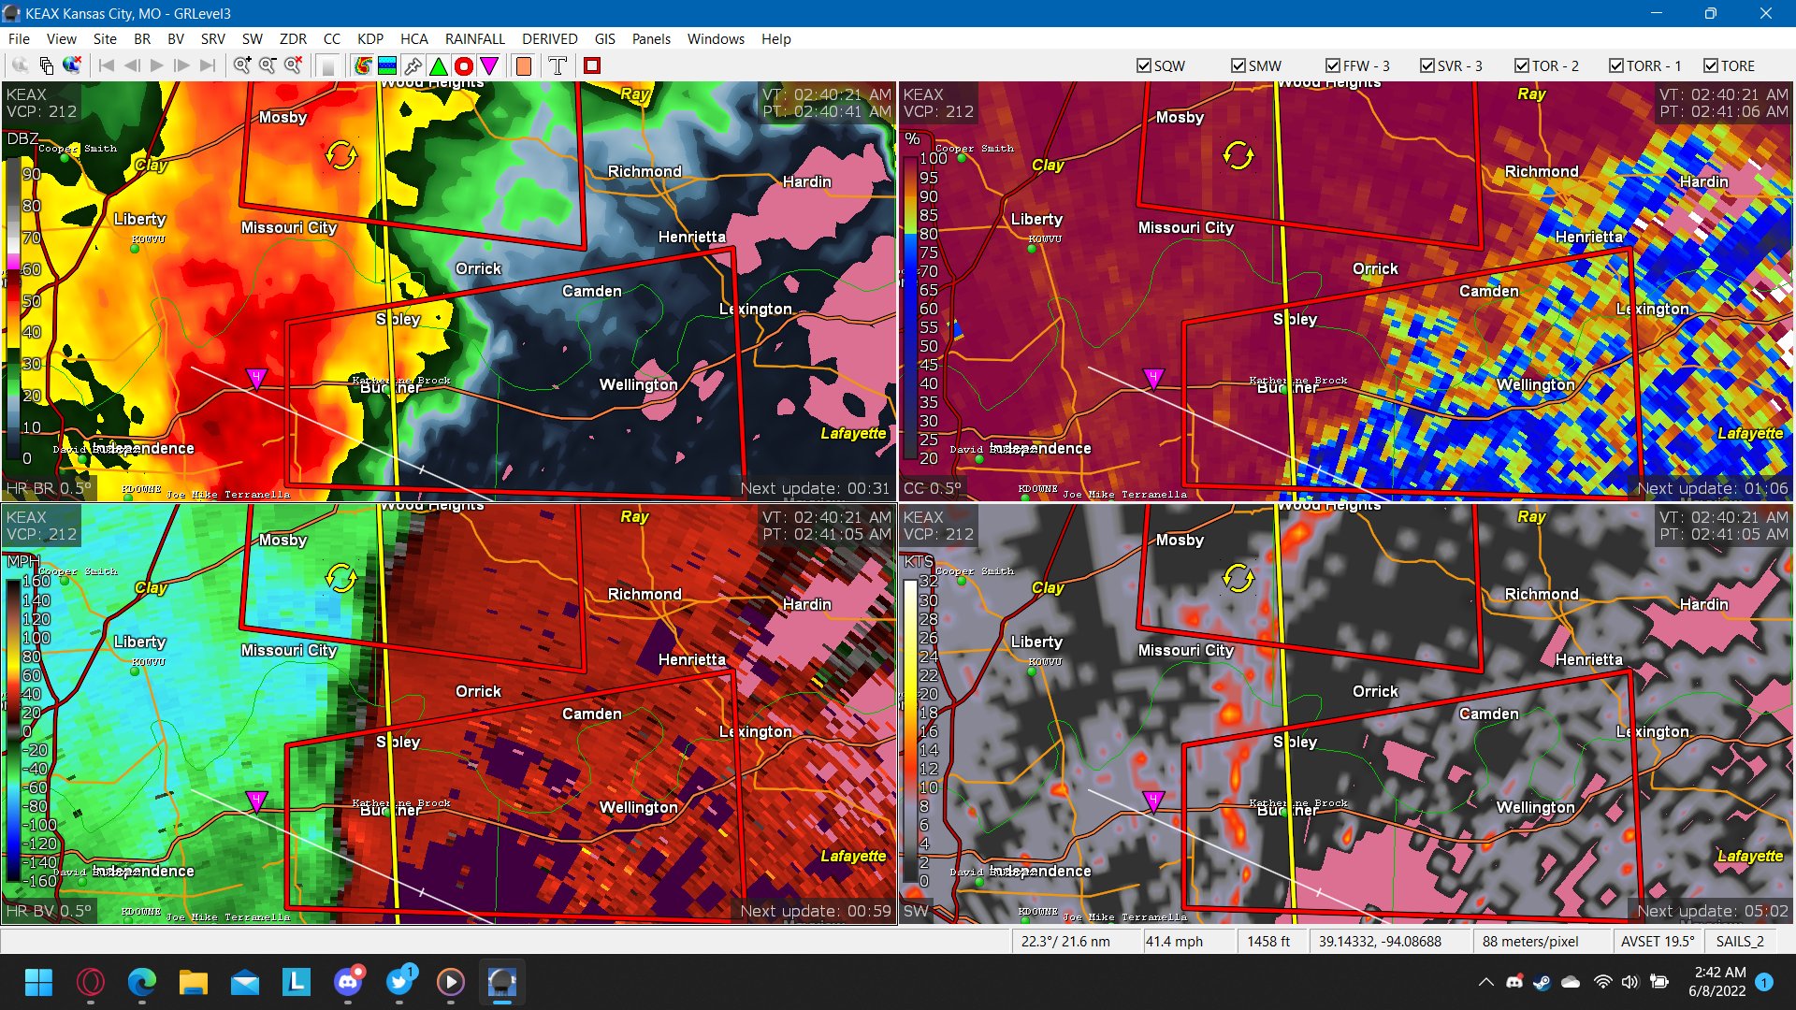Open the Windows menu

716,39
